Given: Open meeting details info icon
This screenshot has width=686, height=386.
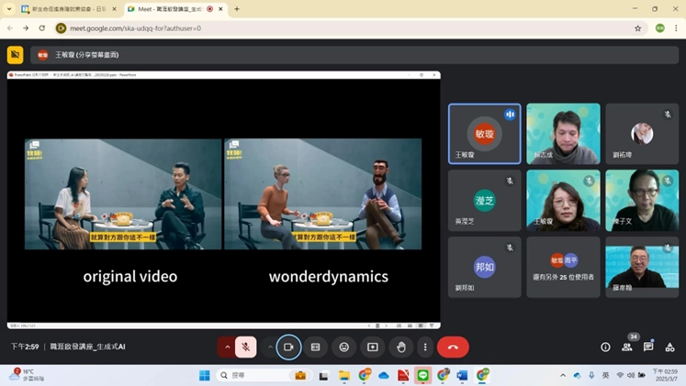Looking at the screenshot, I should [x=605, y=347].
